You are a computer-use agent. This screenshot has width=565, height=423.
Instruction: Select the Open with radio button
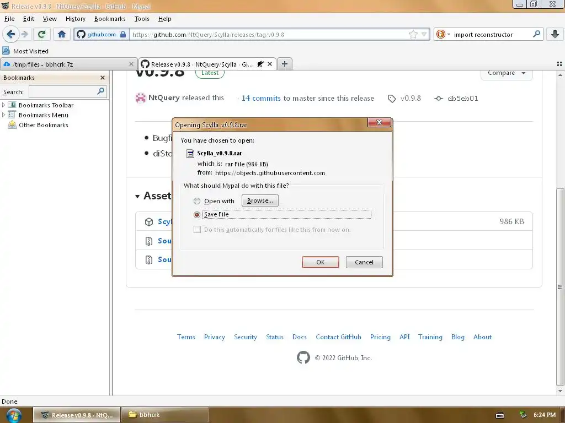point(197,201)
